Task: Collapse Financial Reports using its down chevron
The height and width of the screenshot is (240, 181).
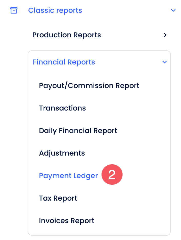Action: click(x=165, y=62)
